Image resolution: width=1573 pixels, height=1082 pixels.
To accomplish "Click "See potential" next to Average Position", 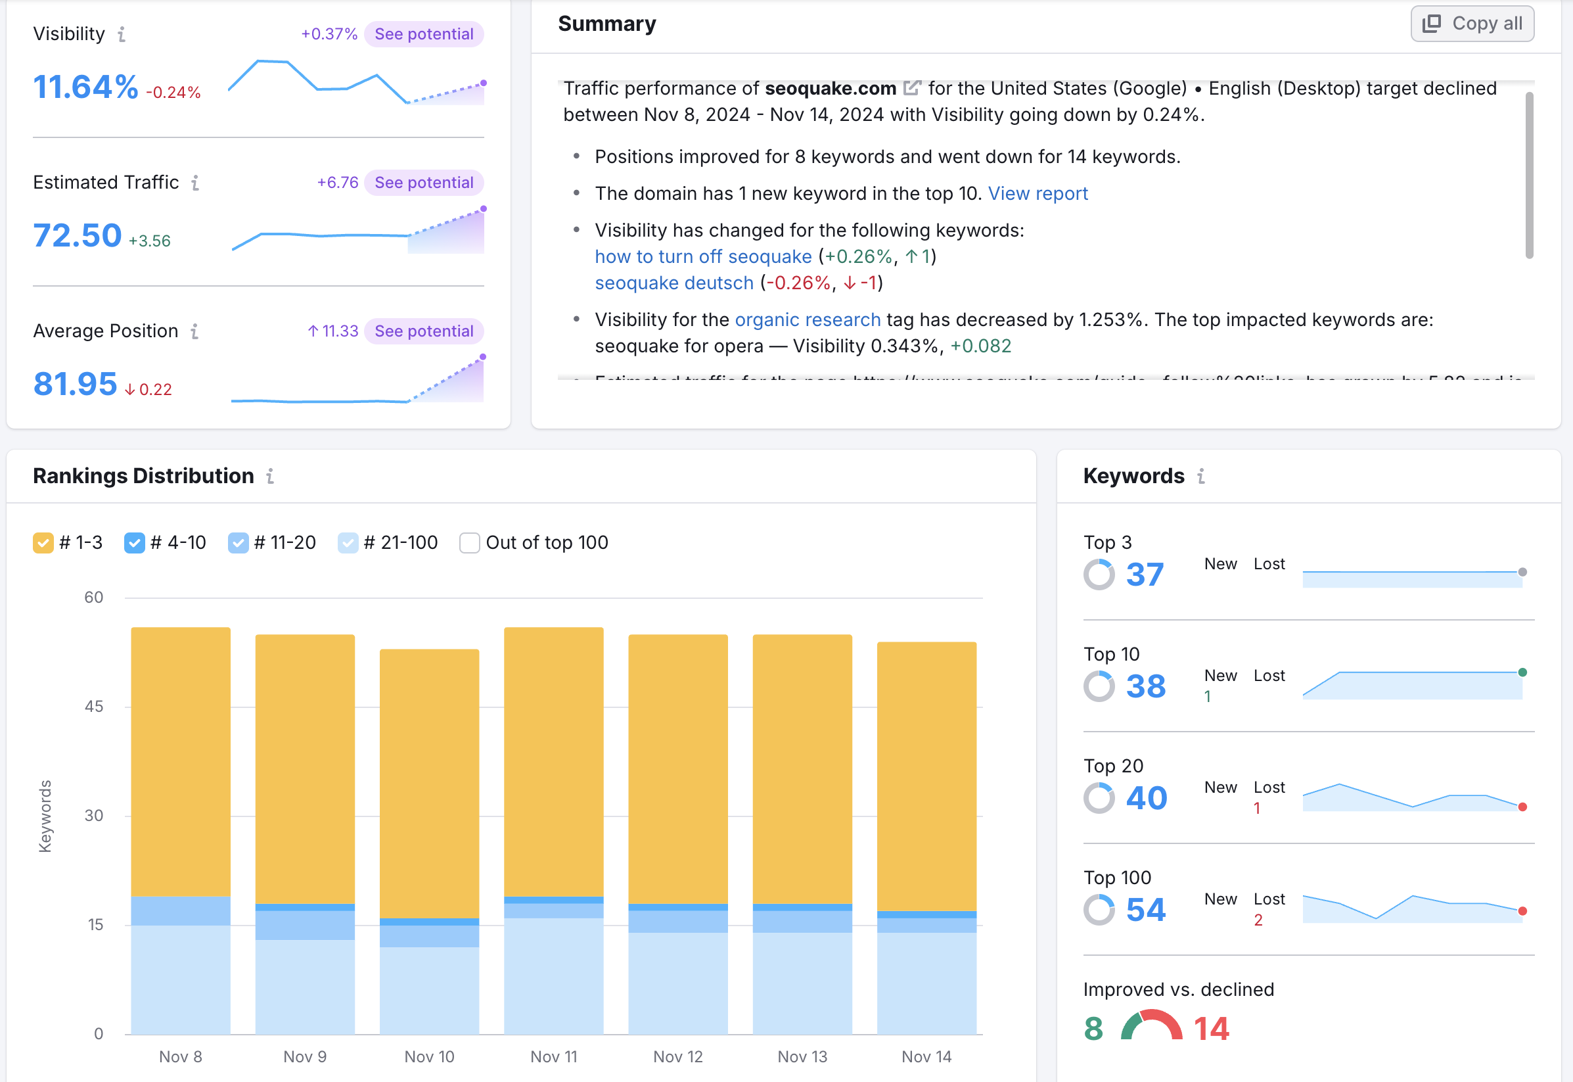I will pos(424,331).
